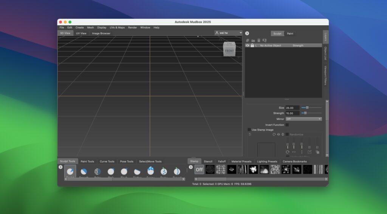
Task: Open the wei he account dropdown
Action: tap(228, 33)
